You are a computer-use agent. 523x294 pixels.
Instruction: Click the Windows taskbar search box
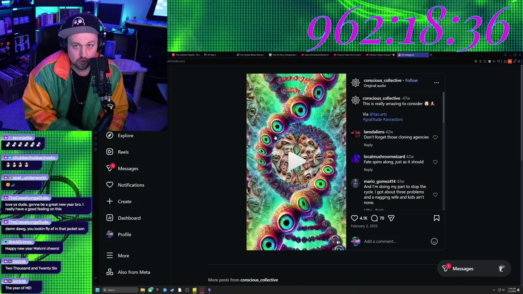120,290
